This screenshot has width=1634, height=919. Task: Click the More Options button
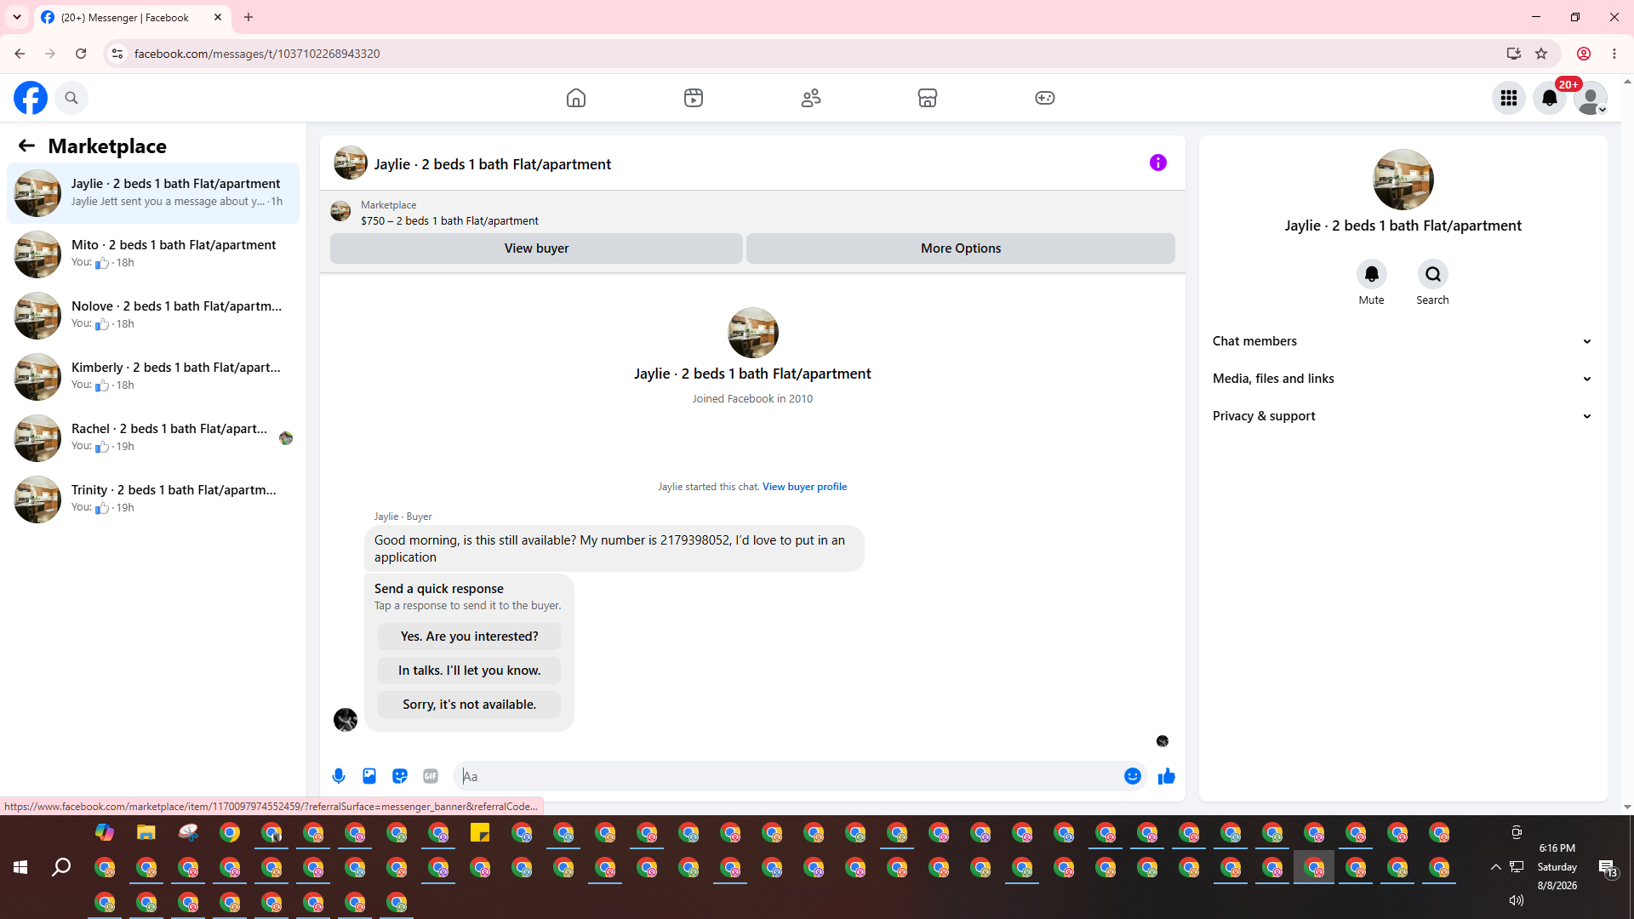961,248
